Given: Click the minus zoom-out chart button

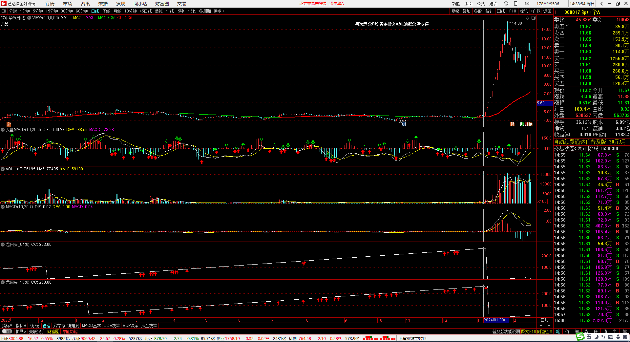Looking at the screenshot, I should 549,326.
